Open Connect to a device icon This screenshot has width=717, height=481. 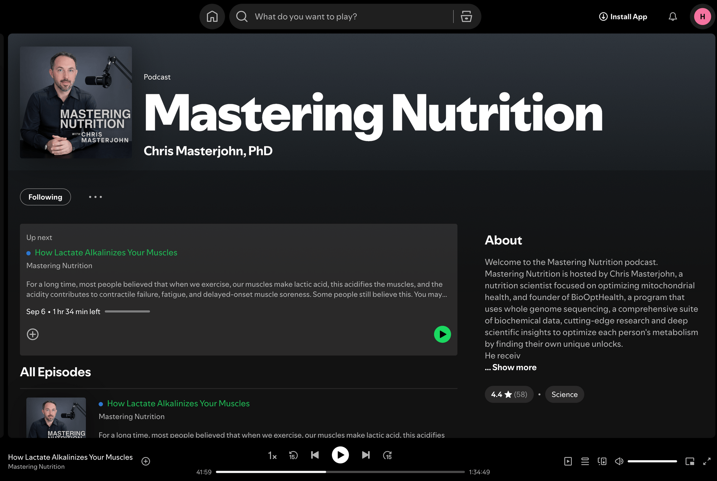point(602,461)
